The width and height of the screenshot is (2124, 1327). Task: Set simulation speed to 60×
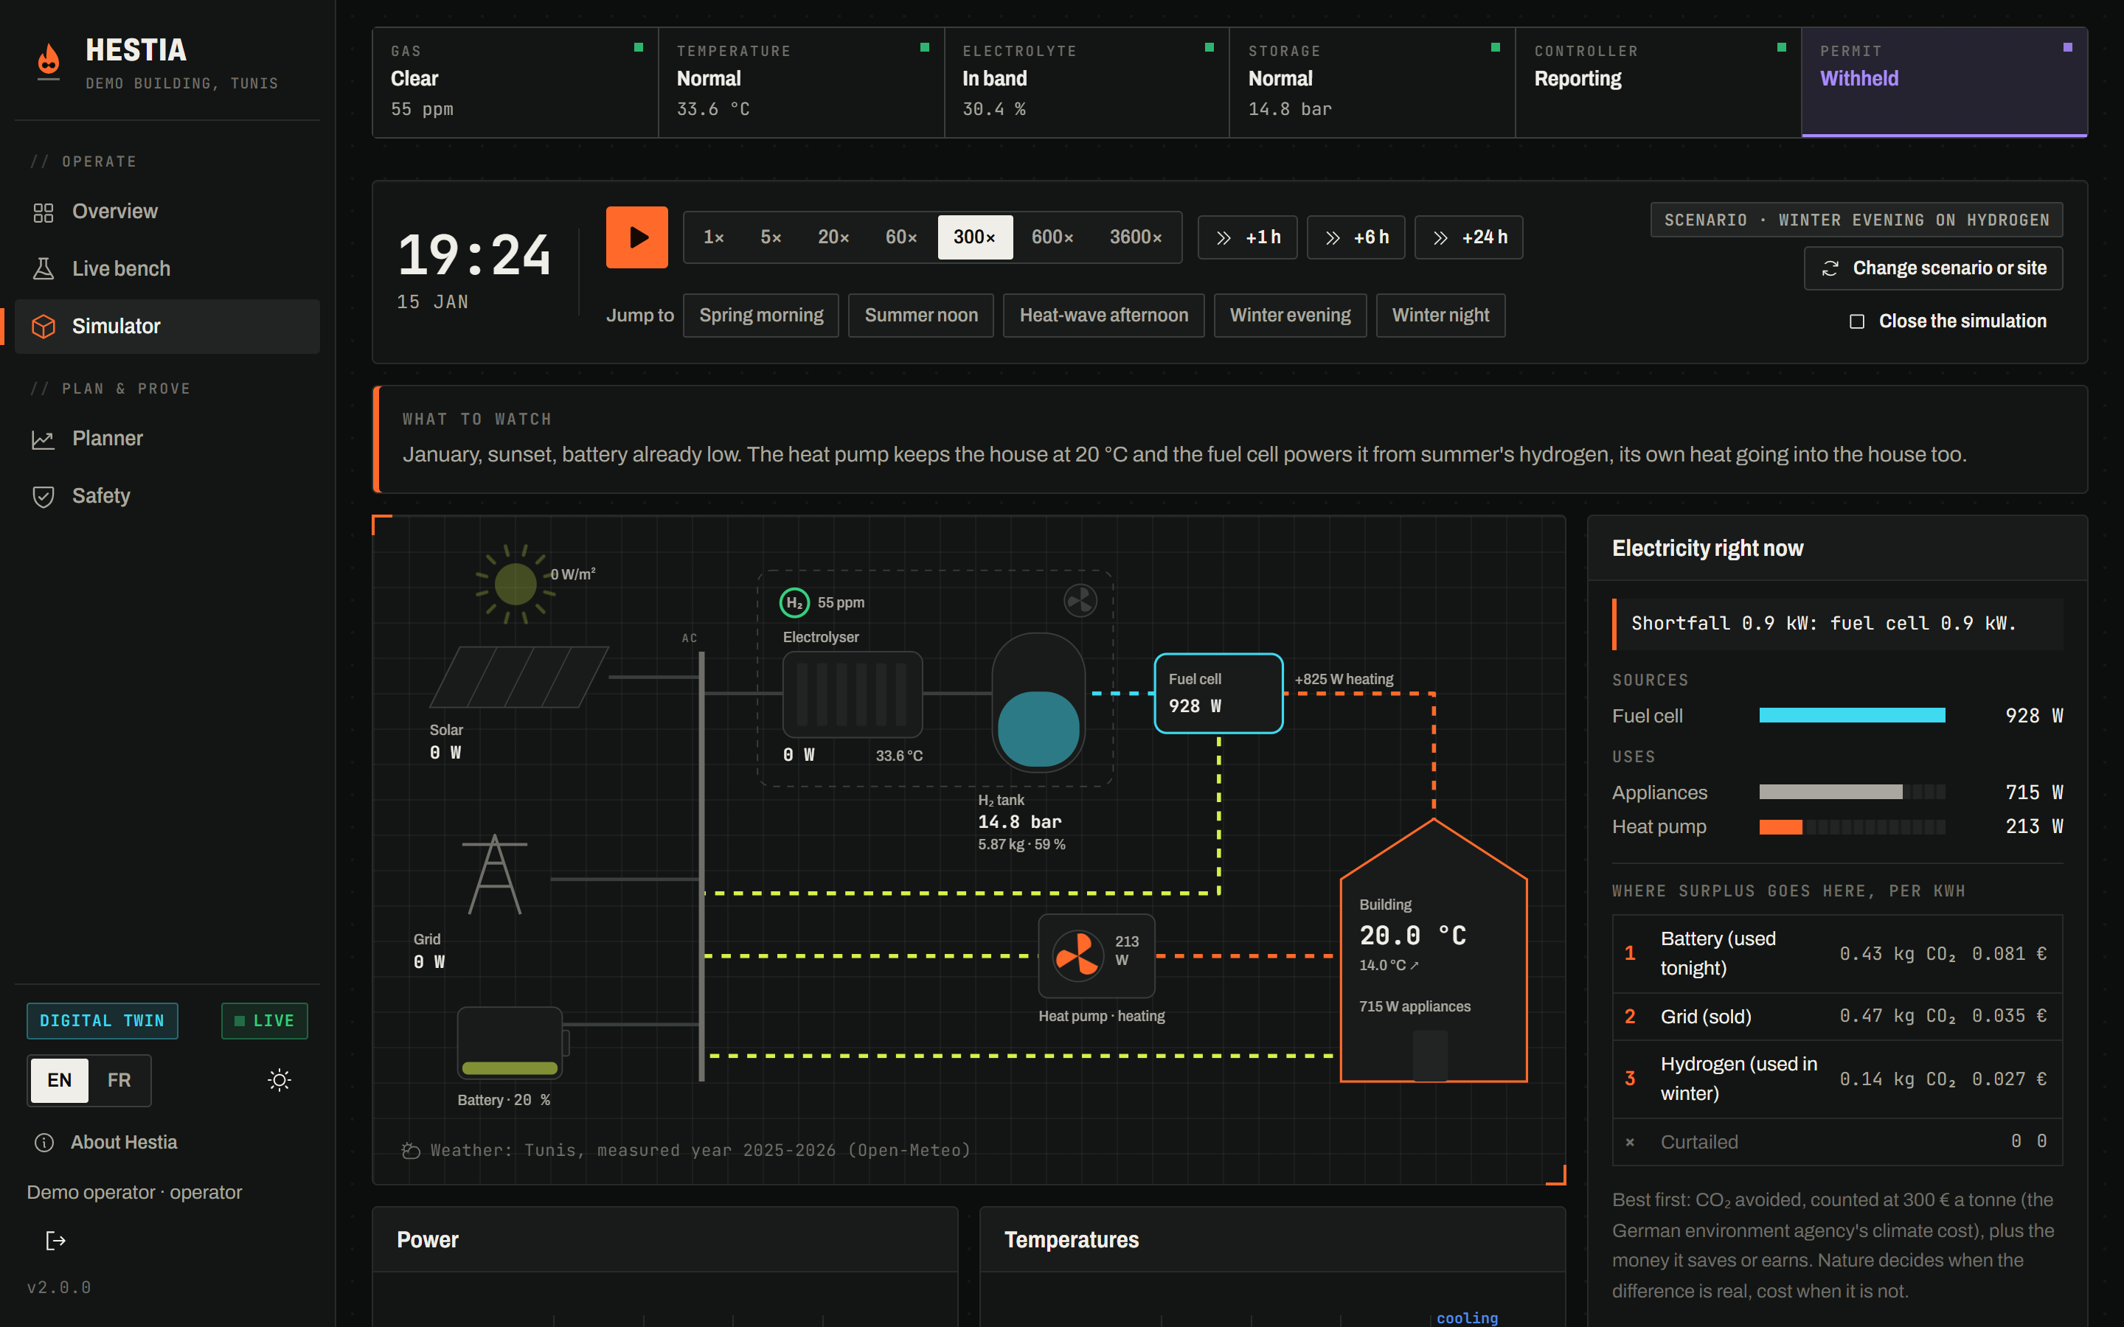pyautogui.click(x=900, y=237)
